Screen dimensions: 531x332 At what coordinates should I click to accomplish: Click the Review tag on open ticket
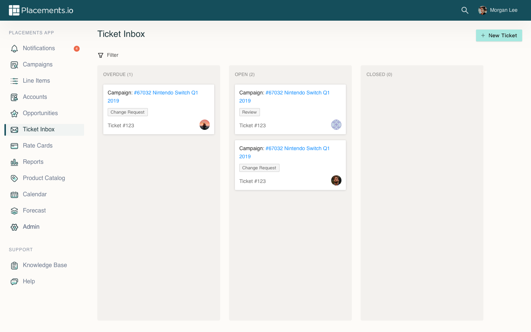tap(249, 112)
